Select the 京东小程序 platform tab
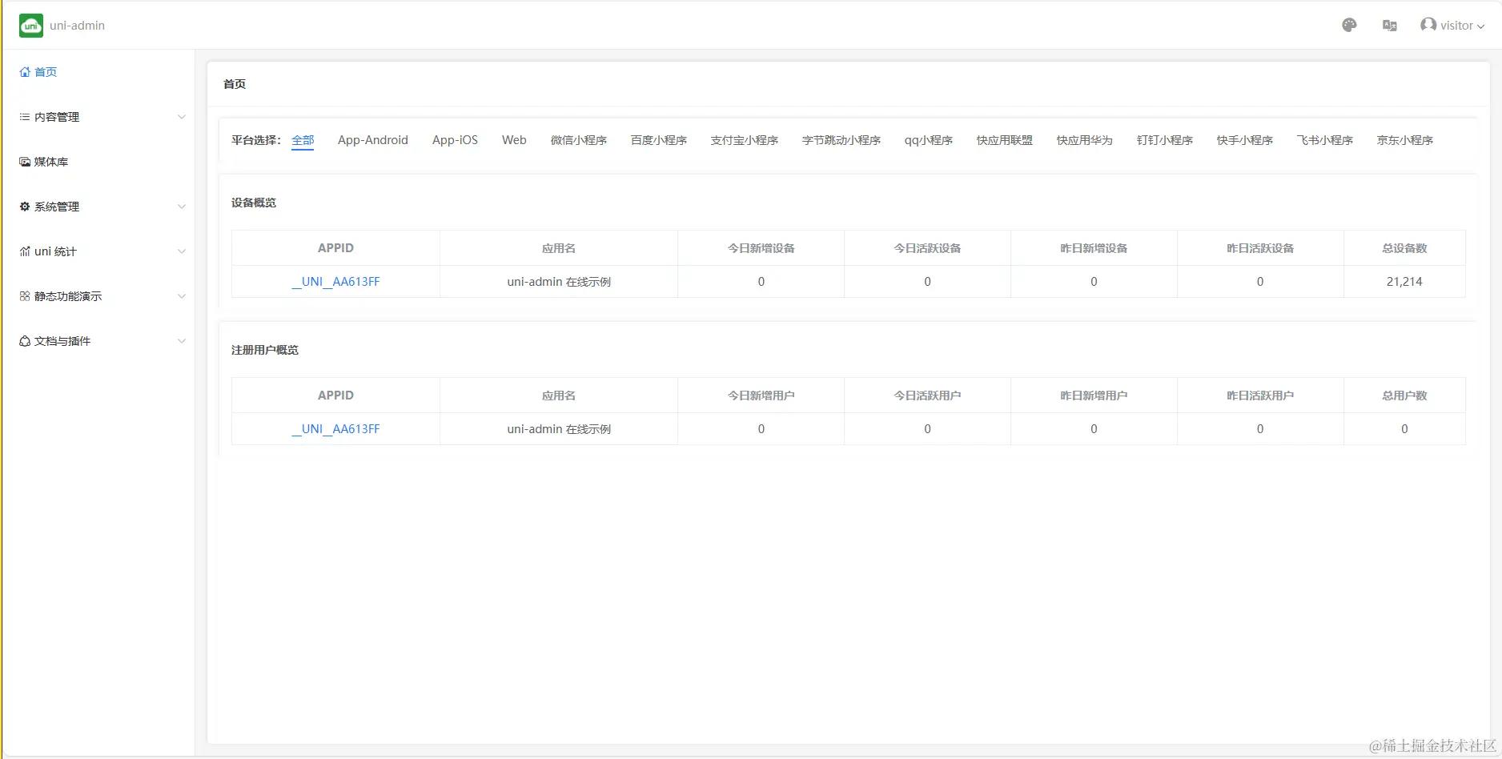Screen dimensions: 1502x759 coord(1405,140)
